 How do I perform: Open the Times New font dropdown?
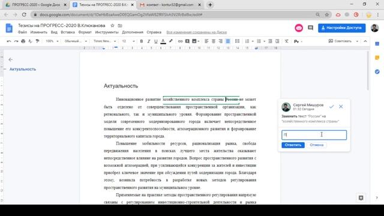104,41
